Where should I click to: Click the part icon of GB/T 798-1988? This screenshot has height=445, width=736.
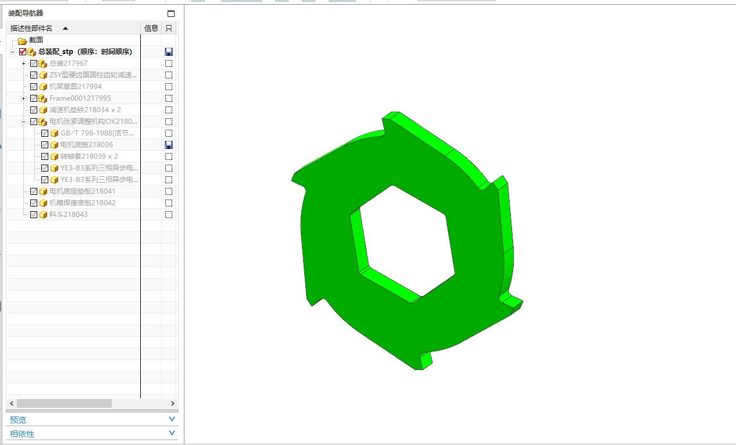point(54,133)
